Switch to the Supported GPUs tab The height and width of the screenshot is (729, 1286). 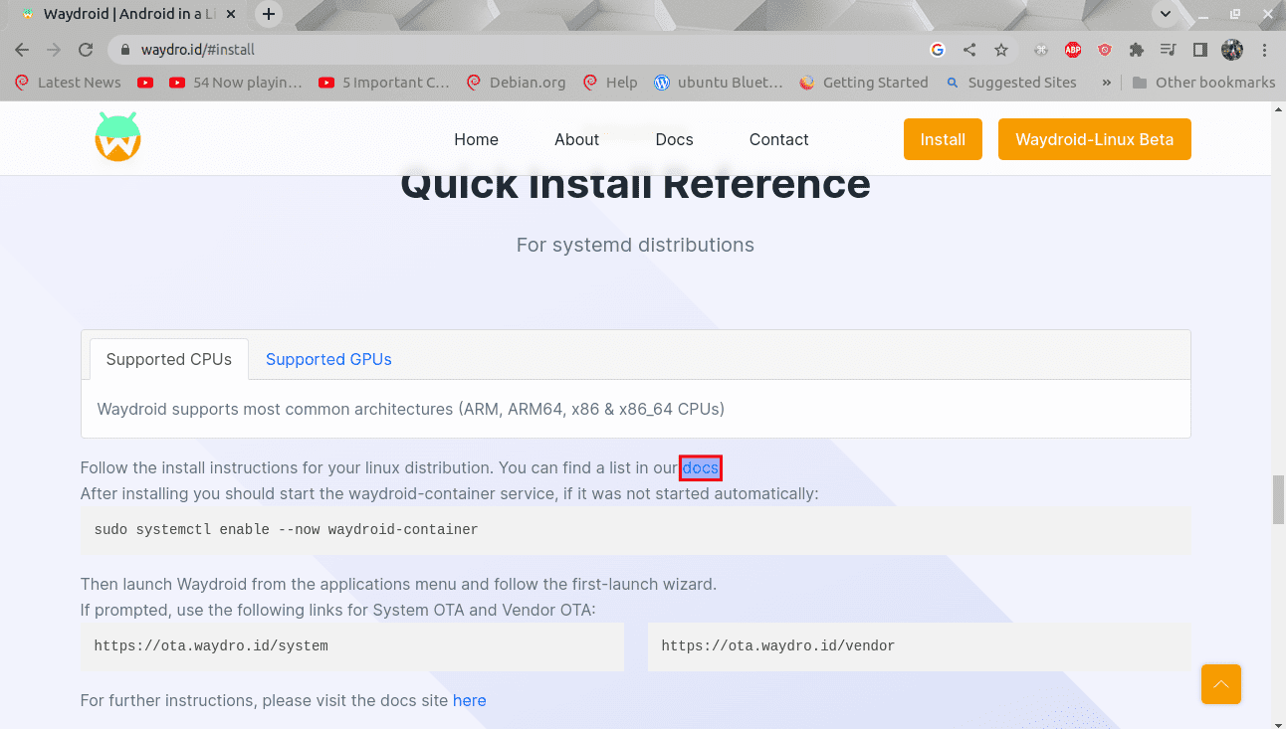click(x=328, y=359)
